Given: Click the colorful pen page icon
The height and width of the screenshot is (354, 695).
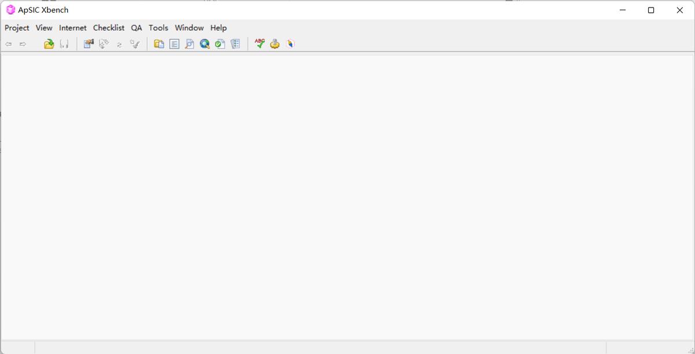Looking at the screenshot, I should click(290, 44).
